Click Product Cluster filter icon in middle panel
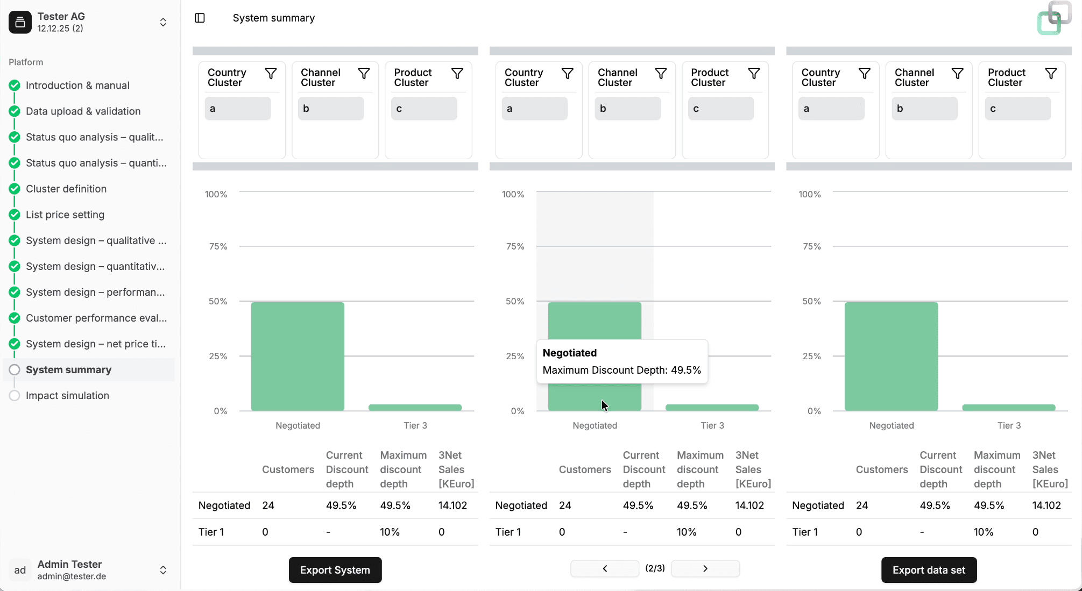The width and height of the screenshot is (1082, 591). click(x=754, y=73)
